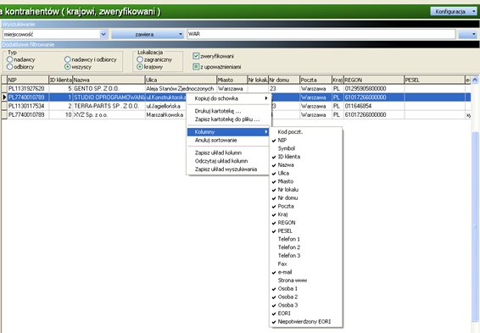Select the nadawcy radio button
480x333 pixels.
10,59
